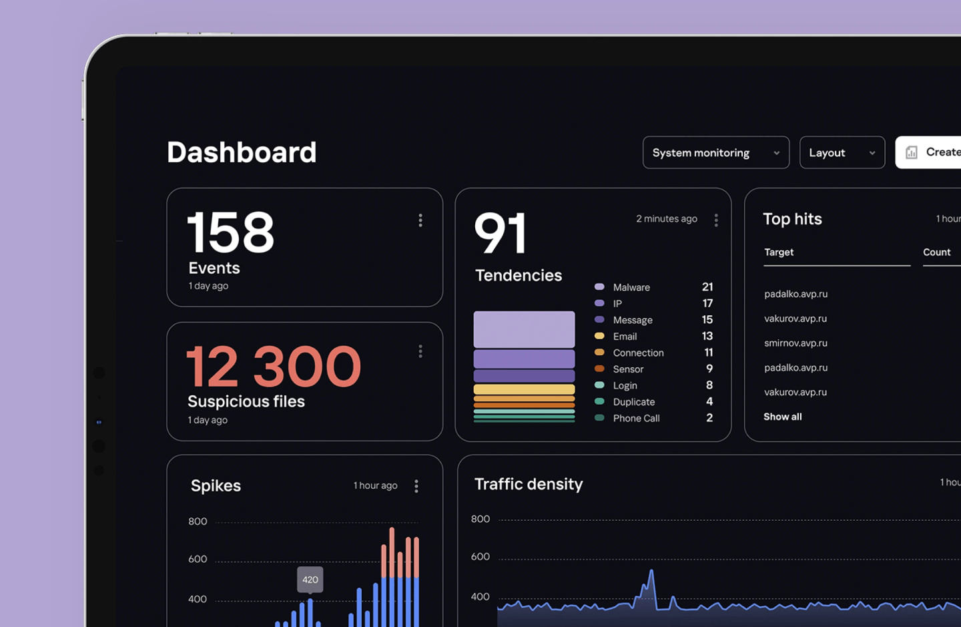
Task: Click the Create button
Action: click(928, 153)
